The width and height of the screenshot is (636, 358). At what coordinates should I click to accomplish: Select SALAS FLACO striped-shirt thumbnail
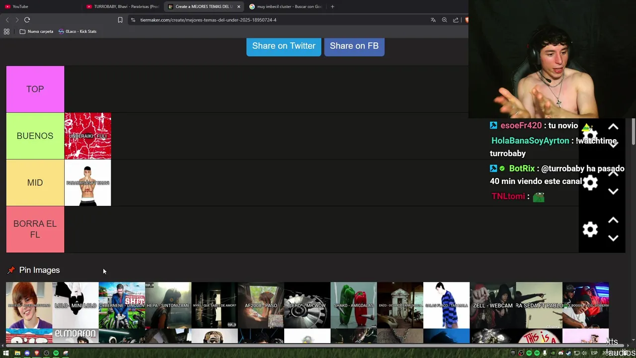point(446,305)
